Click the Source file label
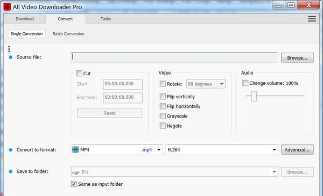The width and height of the screenshot is (323, 196). point(29,57)
